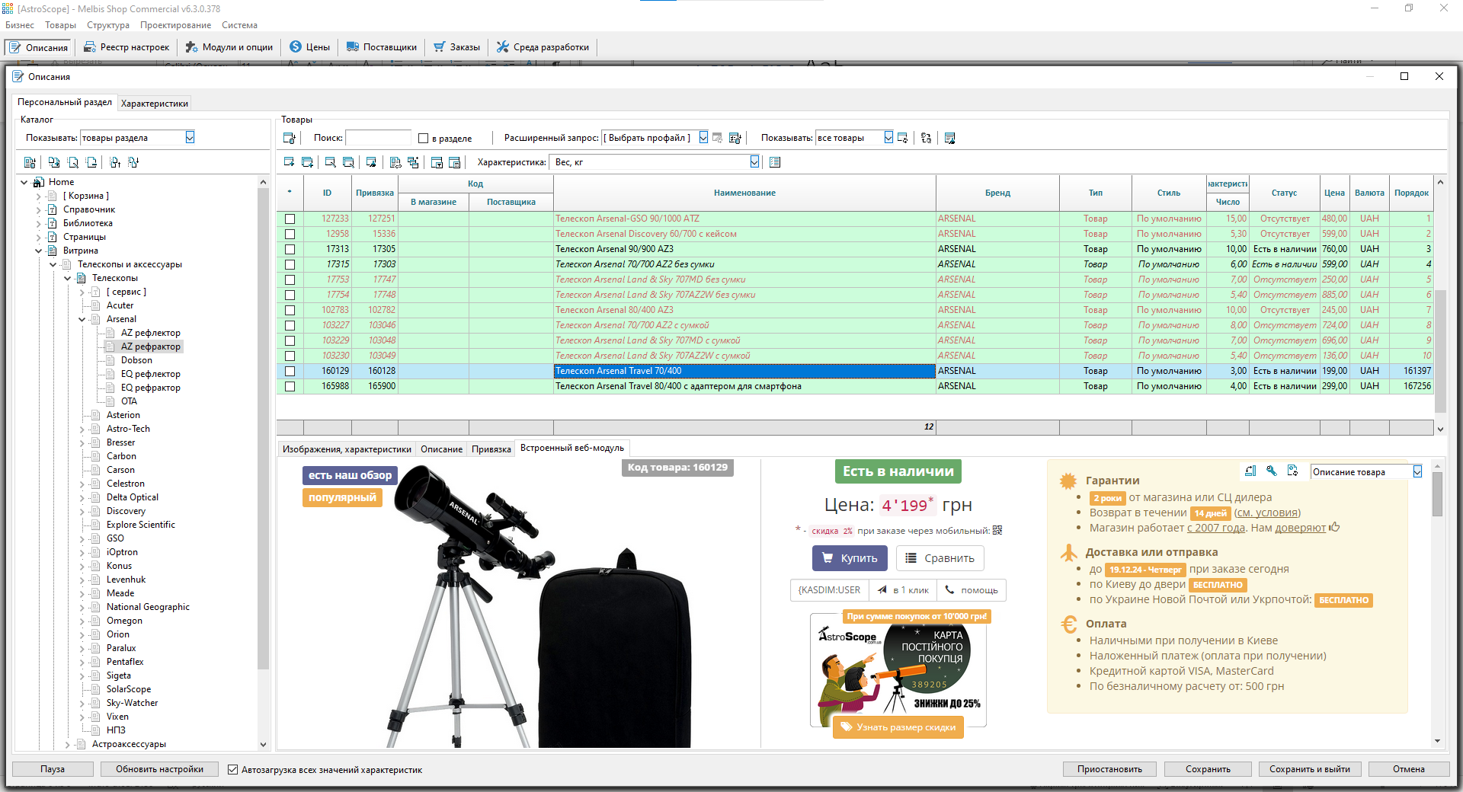Collapse the Arsenal tree node
Viewport: 1463px width, 792px height.
click(x=82, y=319)
